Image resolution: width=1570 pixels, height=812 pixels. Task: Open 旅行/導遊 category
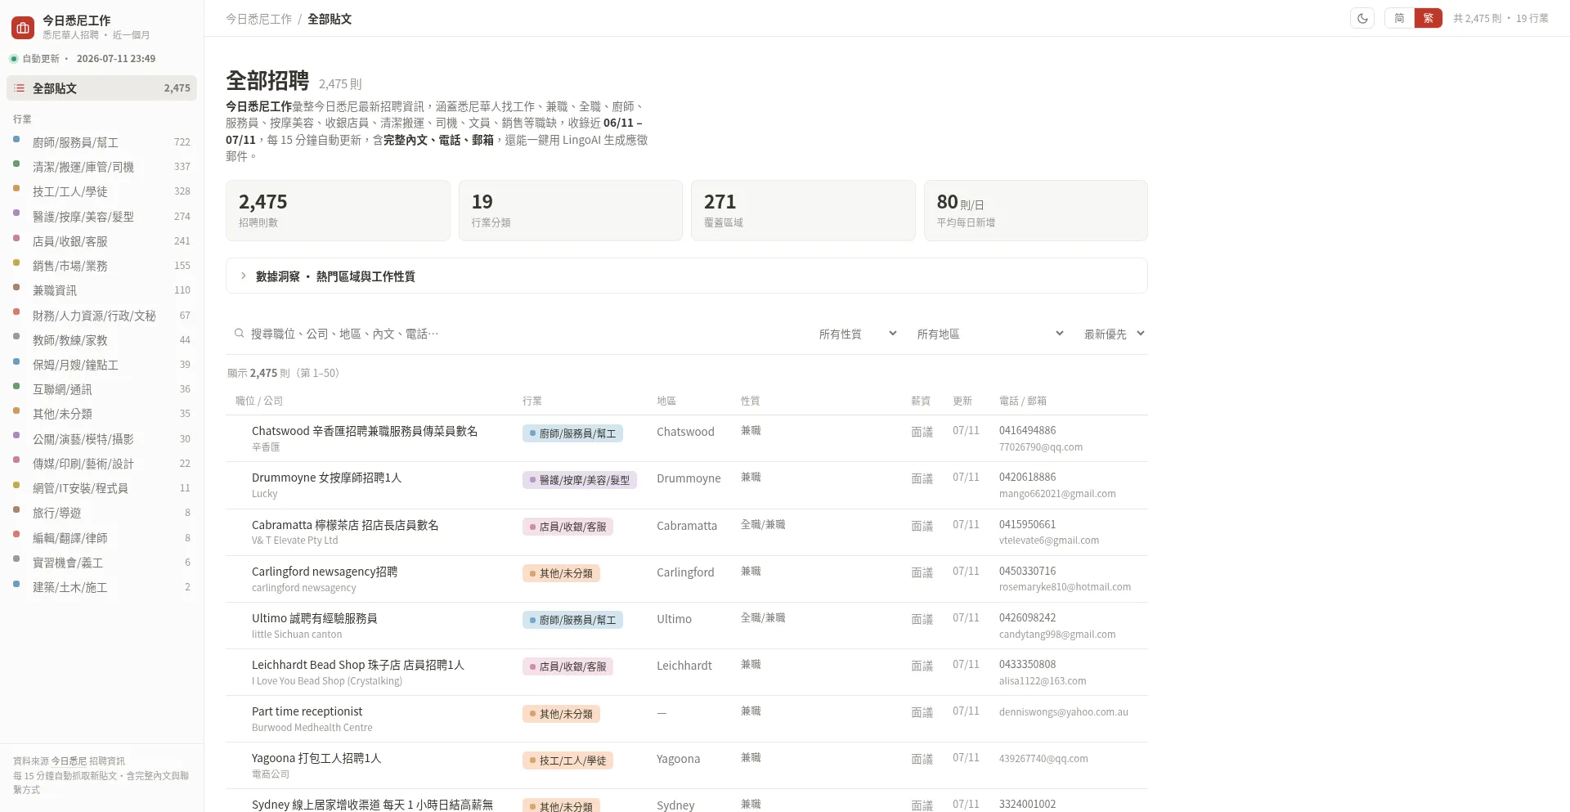101,513
